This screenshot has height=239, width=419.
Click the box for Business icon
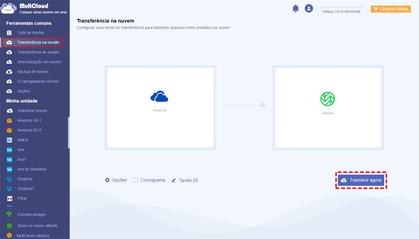(10, 169)
